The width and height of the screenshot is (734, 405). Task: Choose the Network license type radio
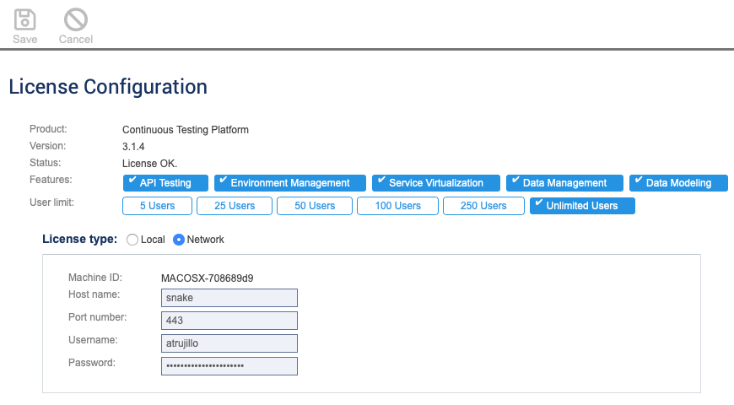[x=179, y=240]
